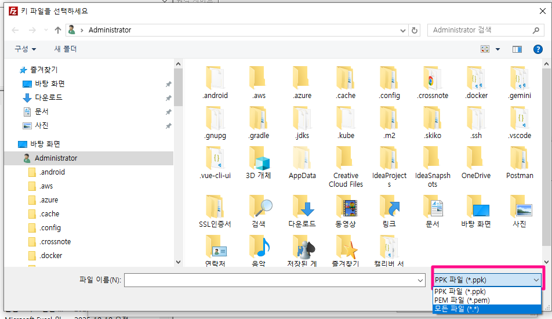Select the 바탕 화면 folder icon in file pane
The height and width of the screenshot is (319, 552).
(478, 206)
